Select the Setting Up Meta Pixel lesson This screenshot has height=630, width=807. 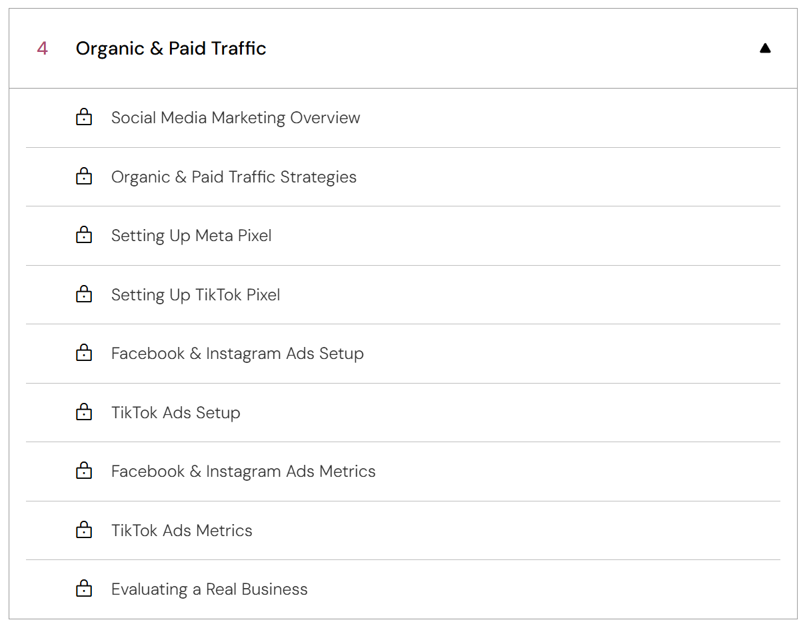[191, 236]
